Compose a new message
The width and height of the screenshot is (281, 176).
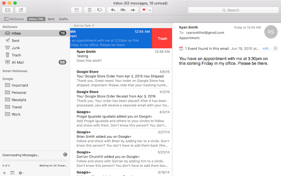click(x=21, y=10)
